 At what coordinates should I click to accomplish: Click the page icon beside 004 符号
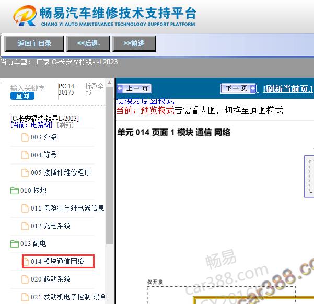(x=25, y=155)
